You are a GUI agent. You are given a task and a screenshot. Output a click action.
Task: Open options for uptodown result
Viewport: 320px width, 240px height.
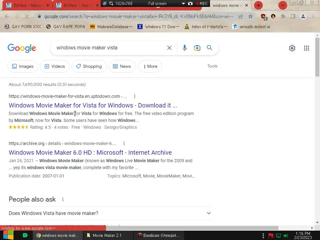tap(134, 96)
